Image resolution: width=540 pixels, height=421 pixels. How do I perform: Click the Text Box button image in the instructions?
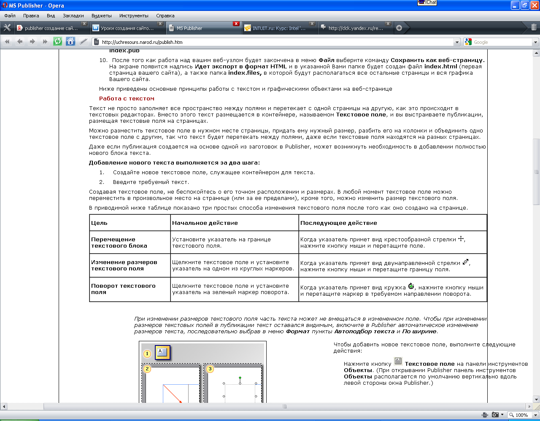(x=398, y=361)
